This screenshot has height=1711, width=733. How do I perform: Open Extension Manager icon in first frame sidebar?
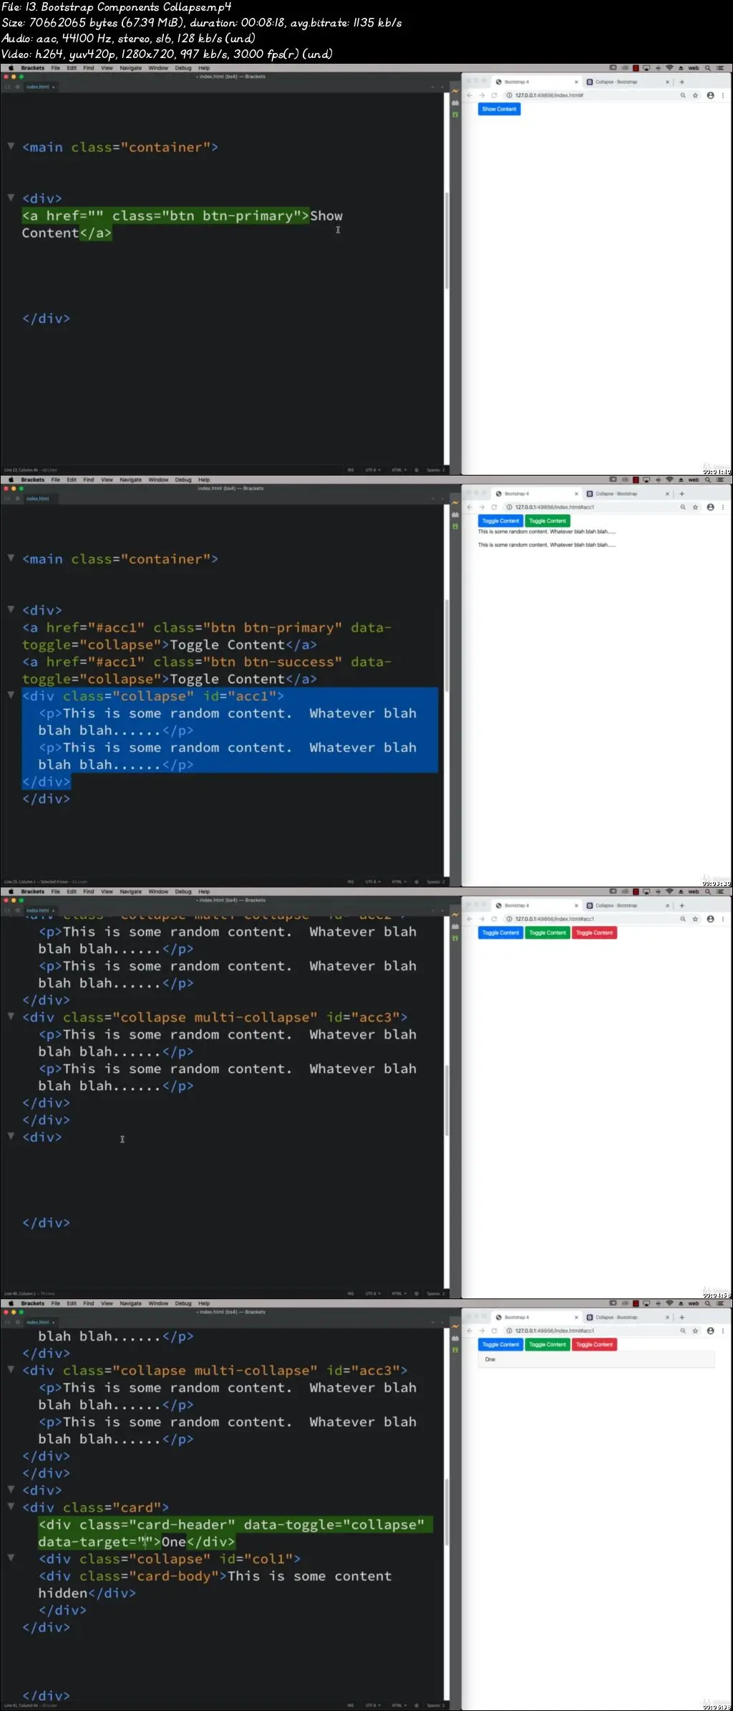coord(455,103)
